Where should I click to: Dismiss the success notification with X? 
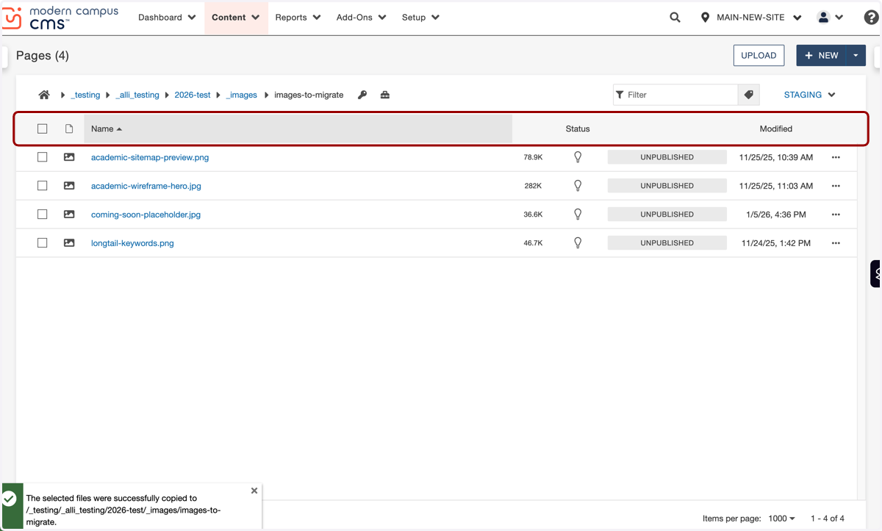pyautogui.click(x=254, y=491)
